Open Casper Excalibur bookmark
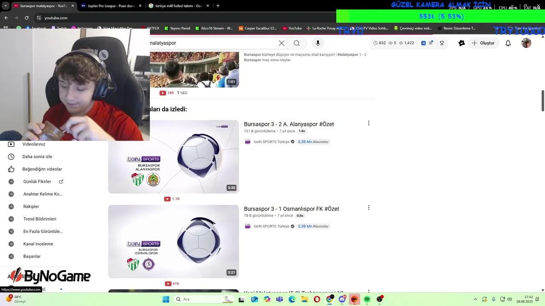 (258, 28)
